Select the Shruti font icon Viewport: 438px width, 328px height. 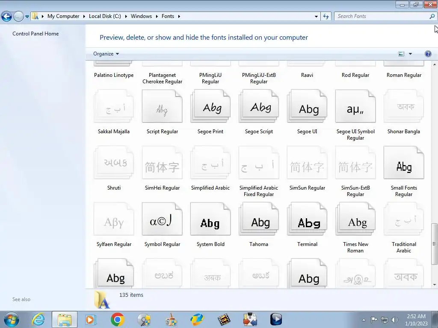[x=114, y=163]
